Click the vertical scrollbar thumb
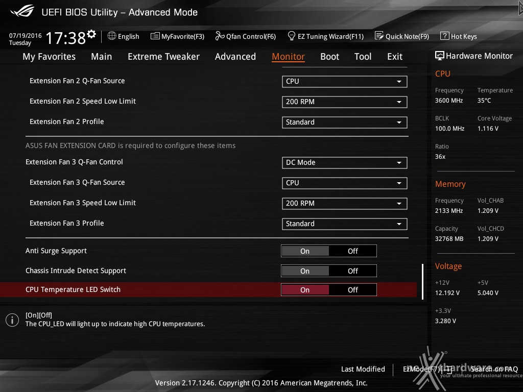523x392 pixels. pyautogui.click(x=422, y=282)
